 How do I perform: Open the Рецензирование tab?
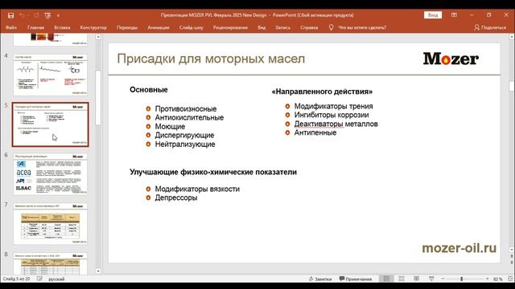[x=230, y=27]
